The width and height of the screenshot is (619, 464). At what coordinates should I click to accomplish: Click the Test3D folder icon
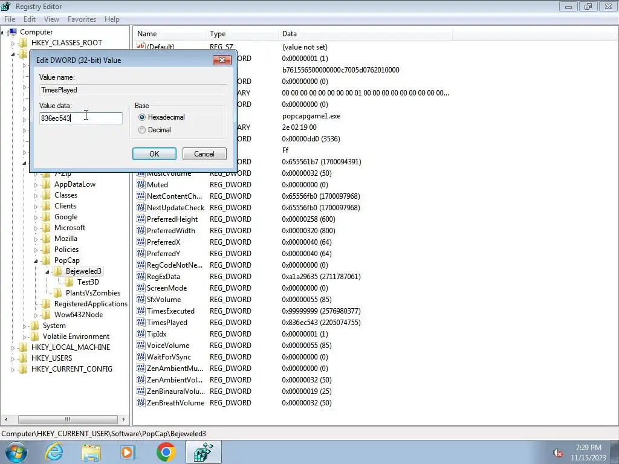pos(70,282)
